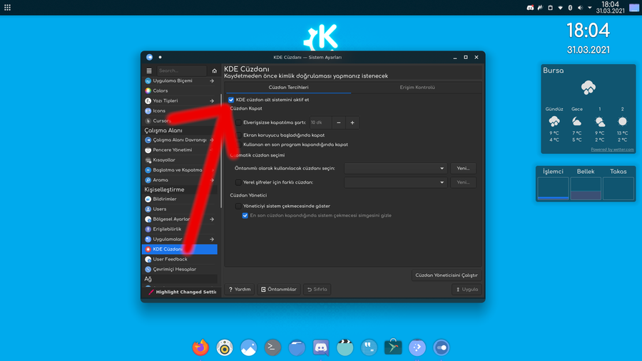Open the hamburger menu in settings sidebar
Viewport: 642px width, 361px height.
(x=149, y=70)
